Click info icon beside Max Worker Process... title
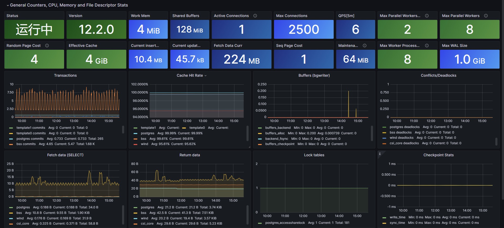504x228 pixels. (427, 46)
